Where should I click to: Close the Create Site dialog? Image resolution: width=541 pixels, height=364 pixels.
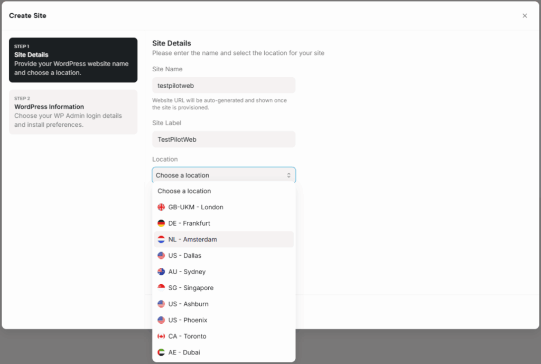point(525,16)
